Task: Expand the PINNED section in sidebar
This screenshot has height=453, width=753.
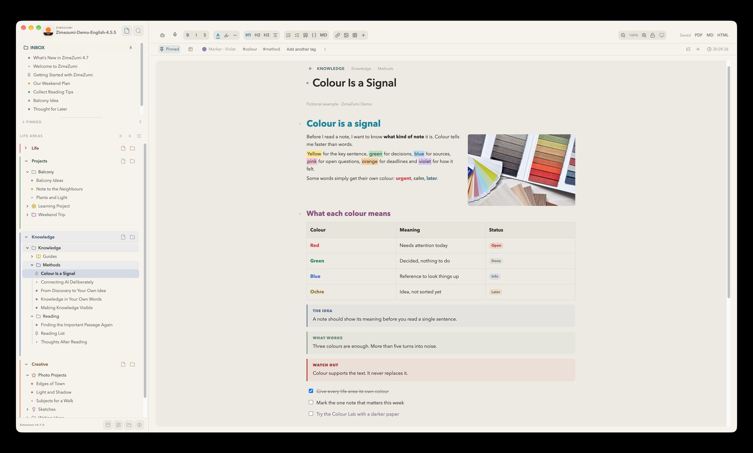Action: click(x=23, y=122)
